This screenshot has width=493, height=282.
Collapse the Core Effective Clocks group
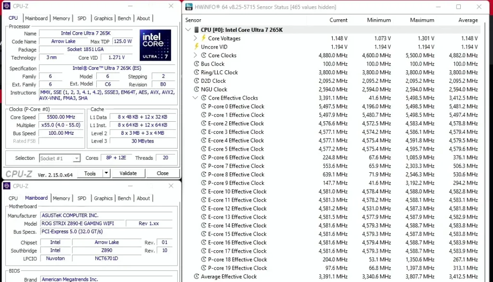click(195, 98)
